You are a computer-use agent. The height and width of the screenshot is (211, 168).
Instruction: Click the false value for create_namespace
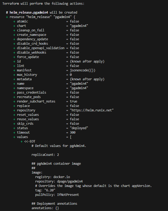coord(74,35)
